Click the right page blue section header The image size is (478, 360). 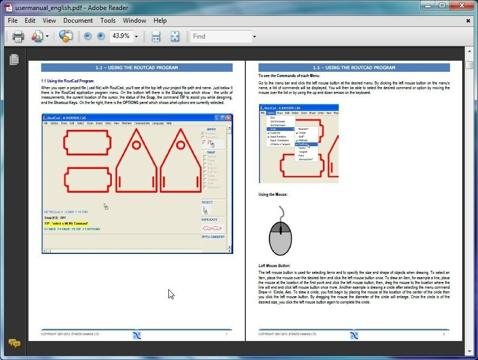tap(354, 68)
